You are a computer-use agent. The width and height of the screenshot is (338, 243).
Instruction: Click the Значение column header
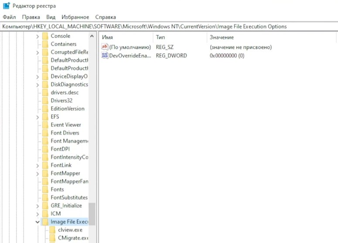(x=222, y=37)
